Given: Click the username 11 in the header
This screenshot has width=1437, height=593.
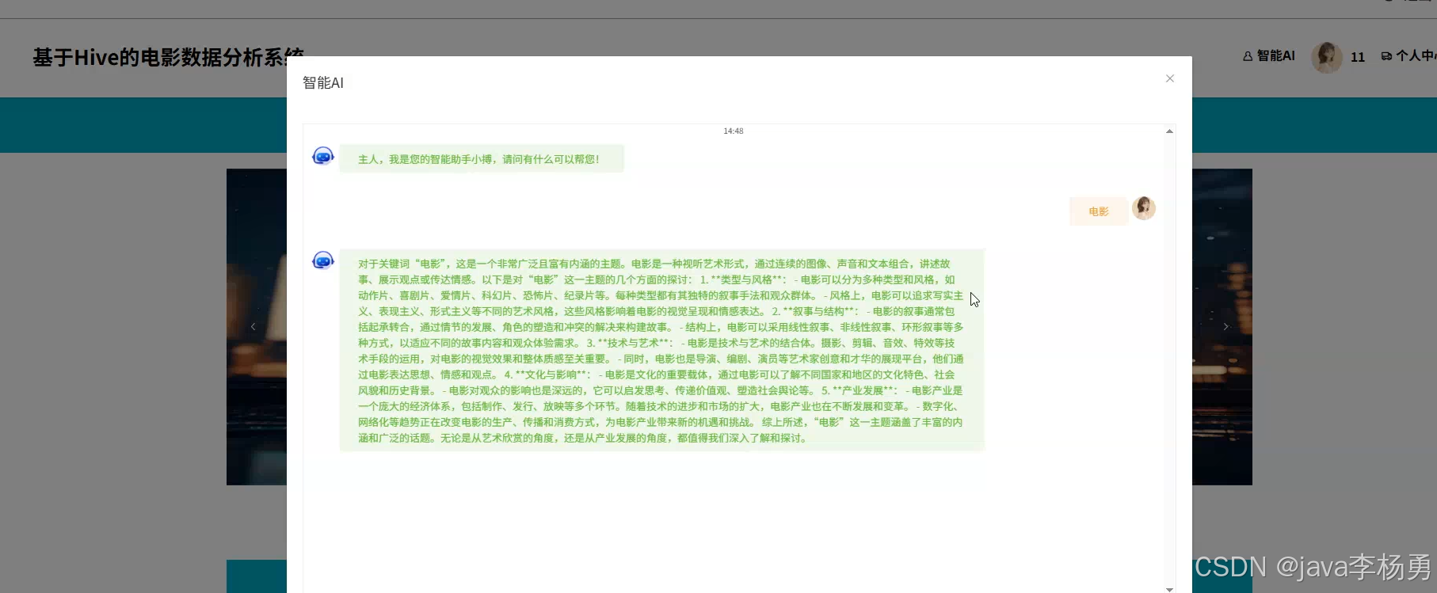Looking at the screenshot, I should [x=1358, y=57].
